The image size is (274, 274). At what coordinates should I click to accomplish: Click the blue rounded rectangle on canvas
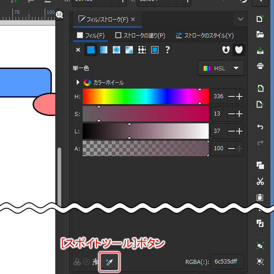point(26,83)
